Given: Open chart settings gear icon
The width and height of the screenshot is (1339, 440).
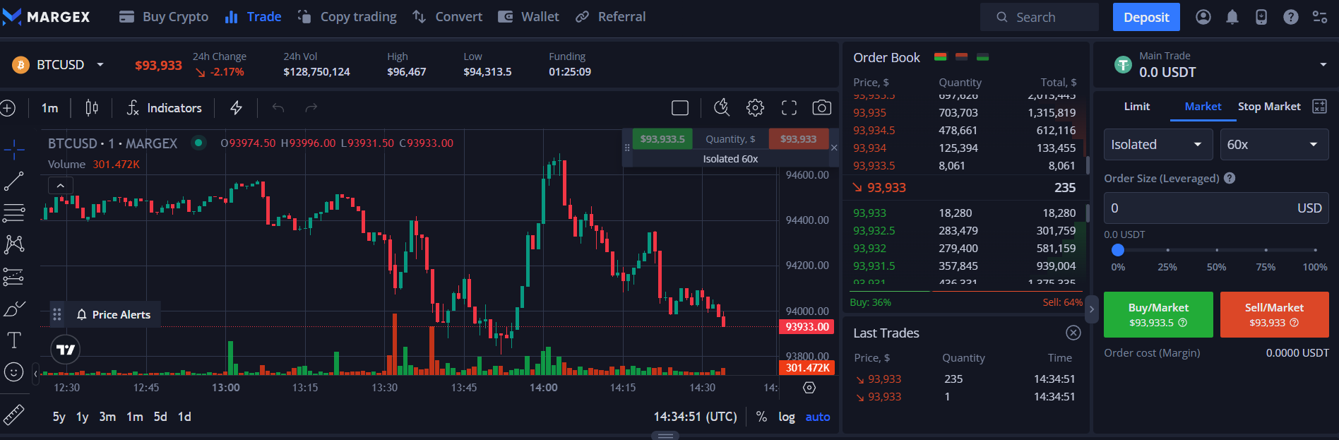Looking at the screenshot, I should click(x=755, y=107).
